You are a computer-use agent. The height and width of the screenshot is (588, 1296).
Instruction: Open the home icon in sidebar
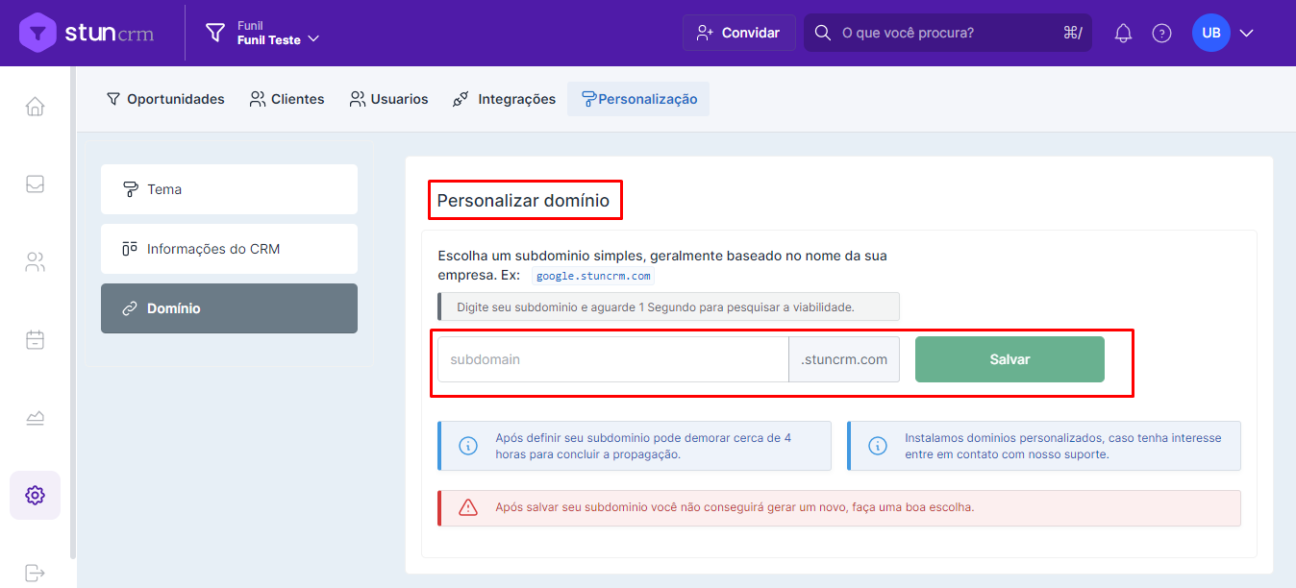tap(36, 106)
